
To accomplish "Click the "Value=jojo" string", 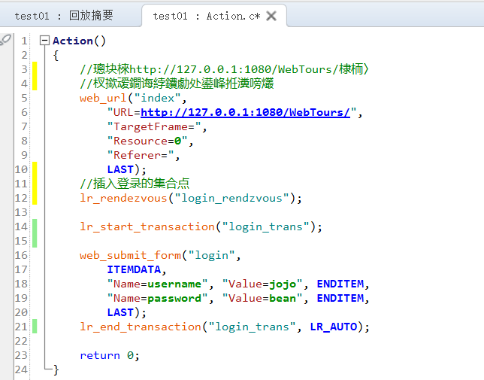I will 262,284.
